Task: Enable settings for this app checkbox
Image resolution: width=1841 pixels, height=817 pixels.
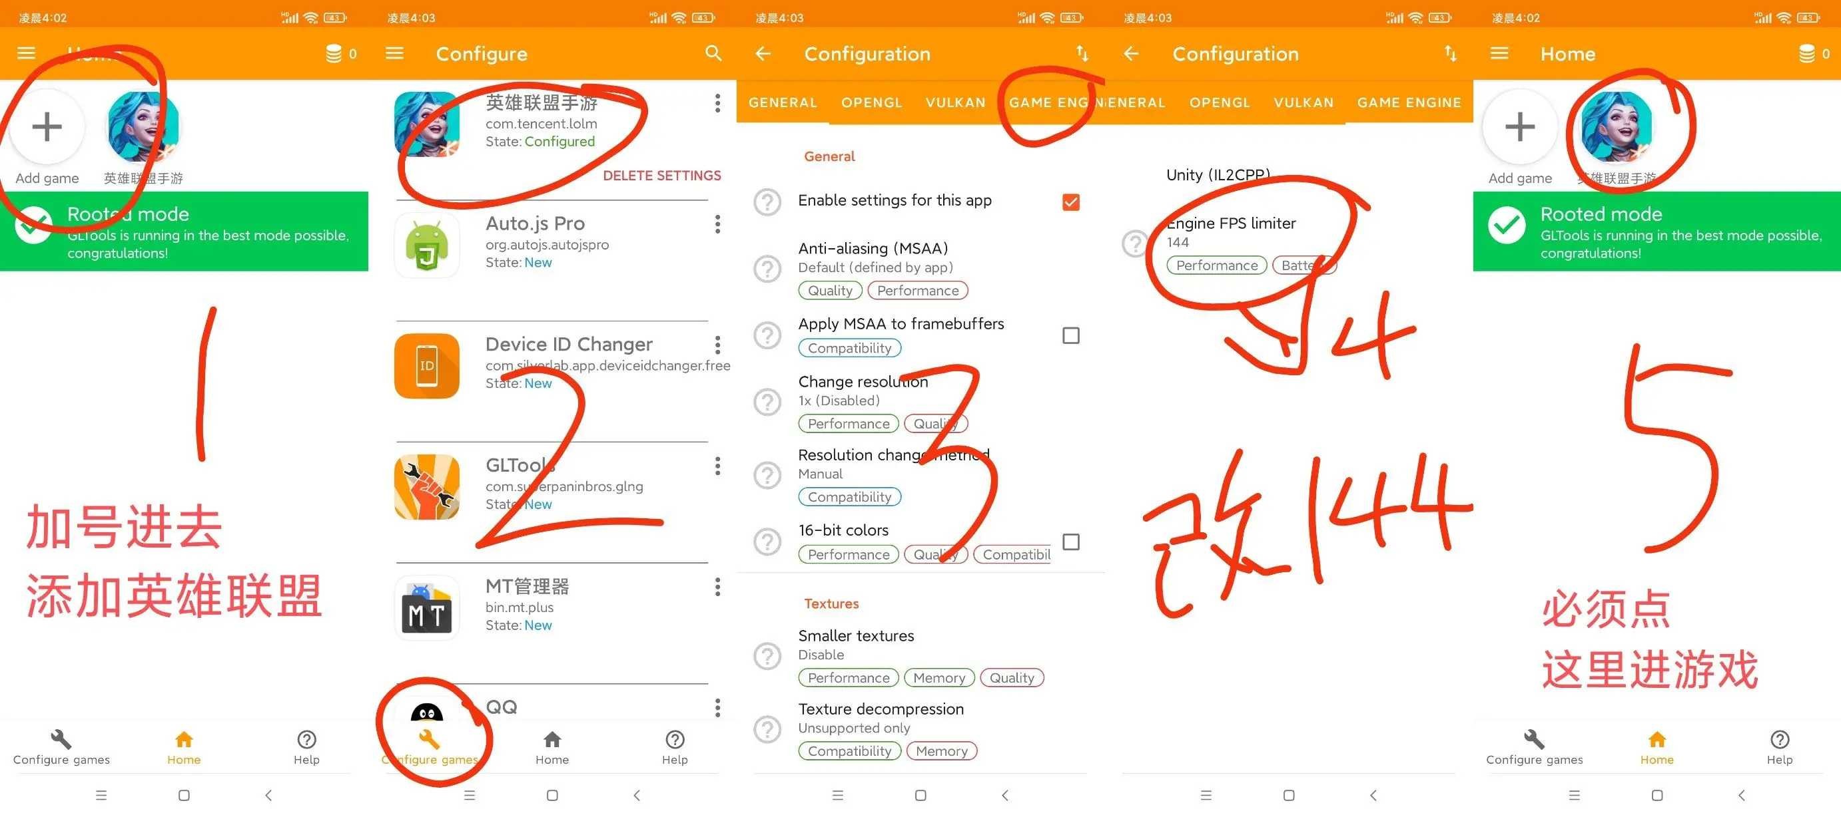Action: [1070, 202]
